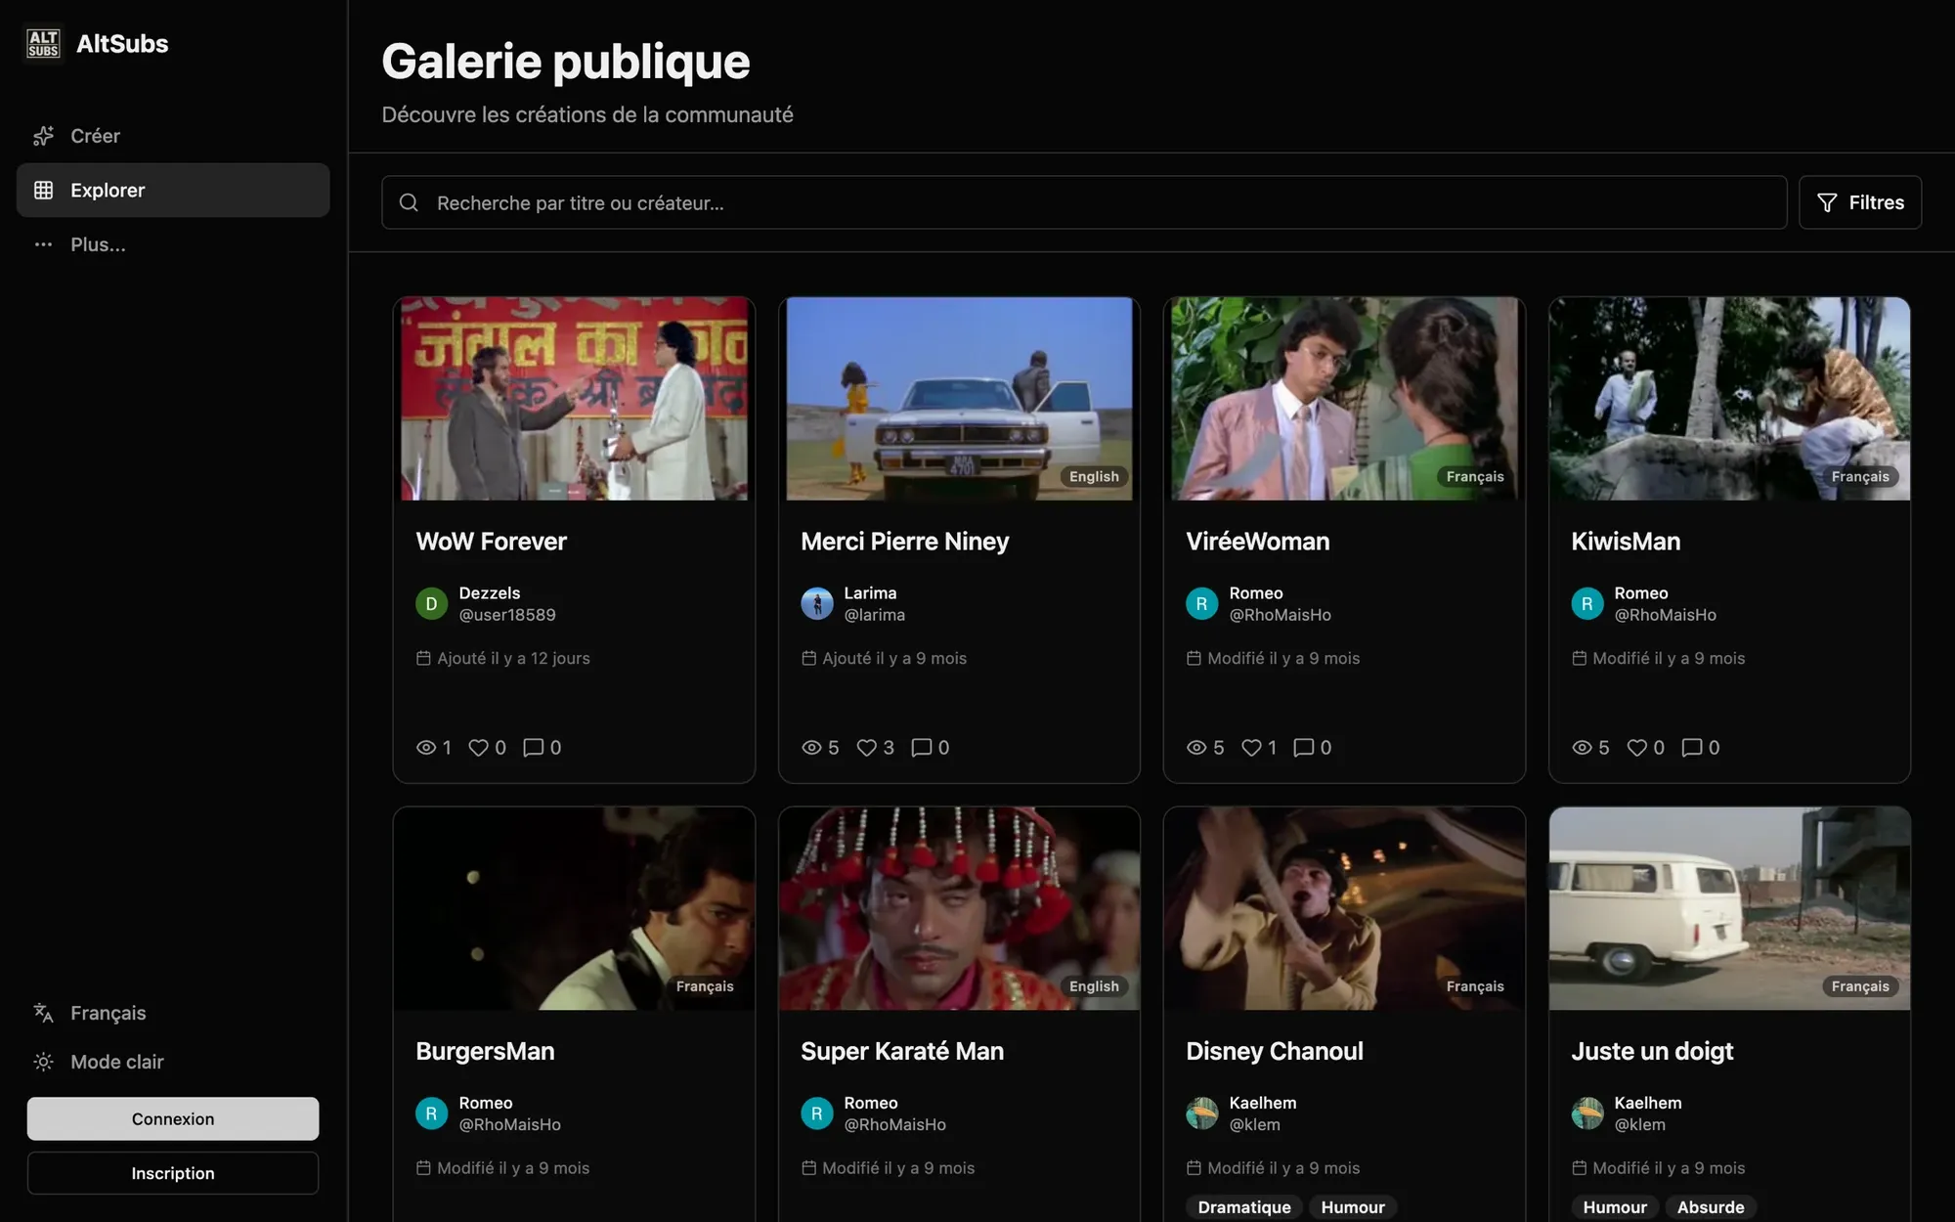
Task: Click the @user18589 username
Action: (x=507, y=615)
